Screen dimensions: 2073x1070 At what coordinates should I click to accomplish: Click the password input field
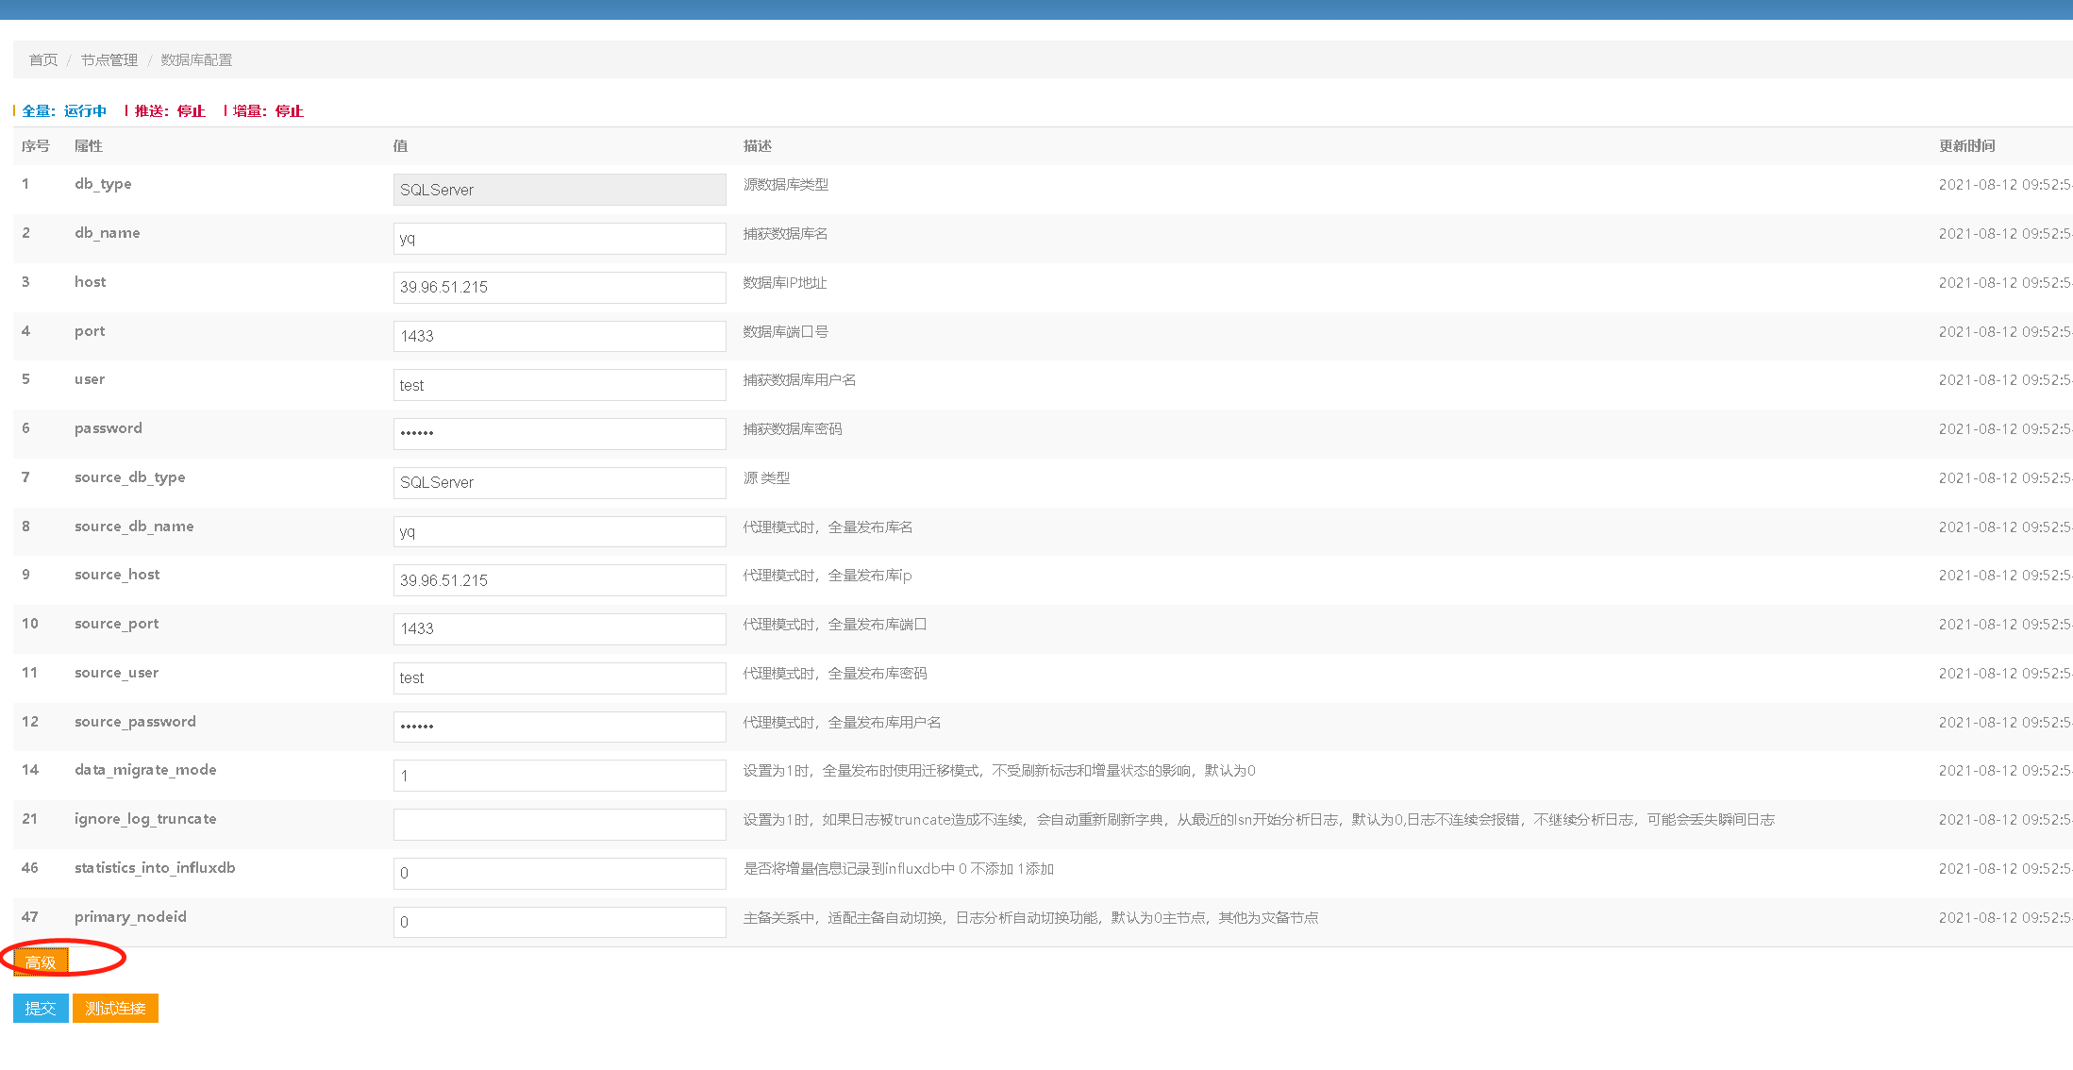click(559, 434)
